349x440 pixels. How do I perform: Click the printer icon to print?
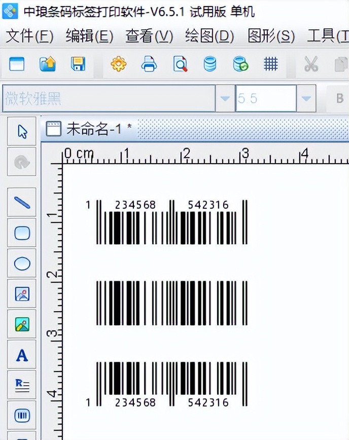(x=149, y=64)
